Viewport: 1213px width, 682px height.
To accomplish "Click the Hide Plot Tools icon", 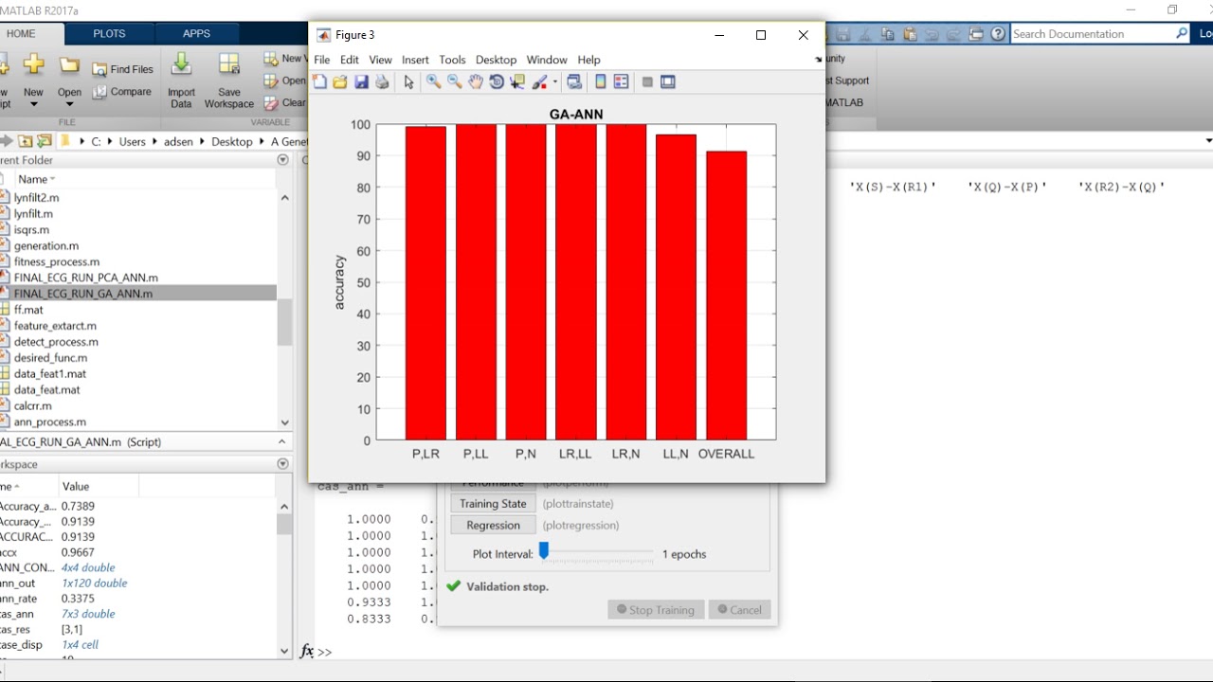I will pos(647,82).
